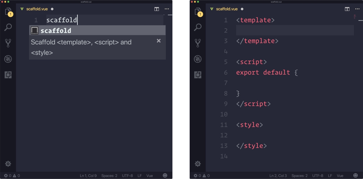Screen dimensions: 363x179
Task: Click the closing </style> tag
Action: coord(252,145)
